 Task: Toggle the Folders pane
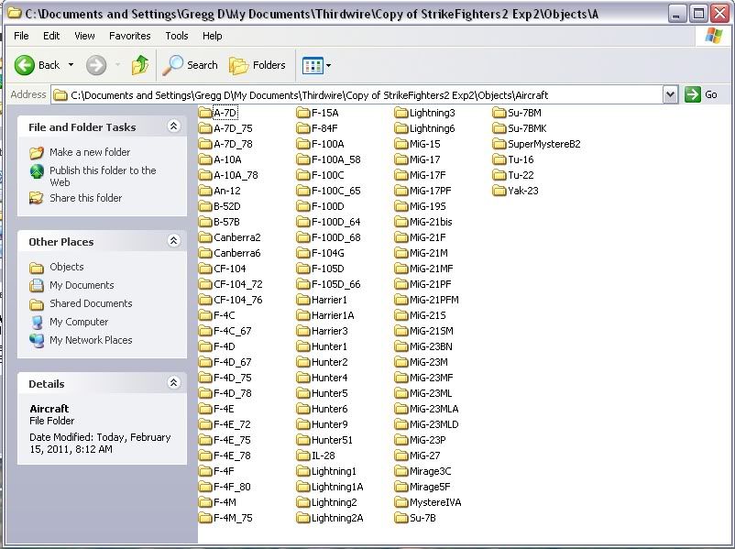click(x=258, y=65)
